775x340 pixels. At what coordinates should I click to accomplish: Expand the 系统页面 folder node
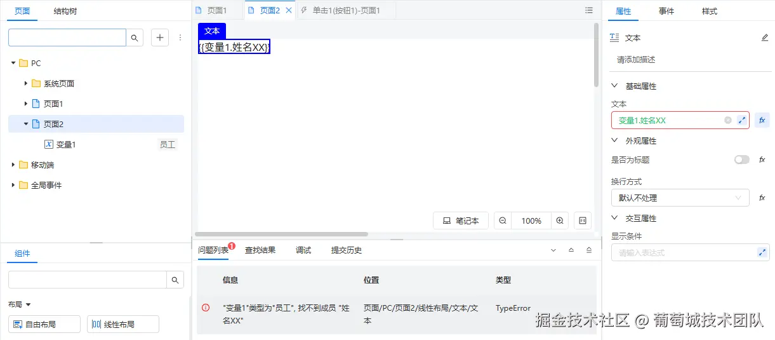coord(26,83)
